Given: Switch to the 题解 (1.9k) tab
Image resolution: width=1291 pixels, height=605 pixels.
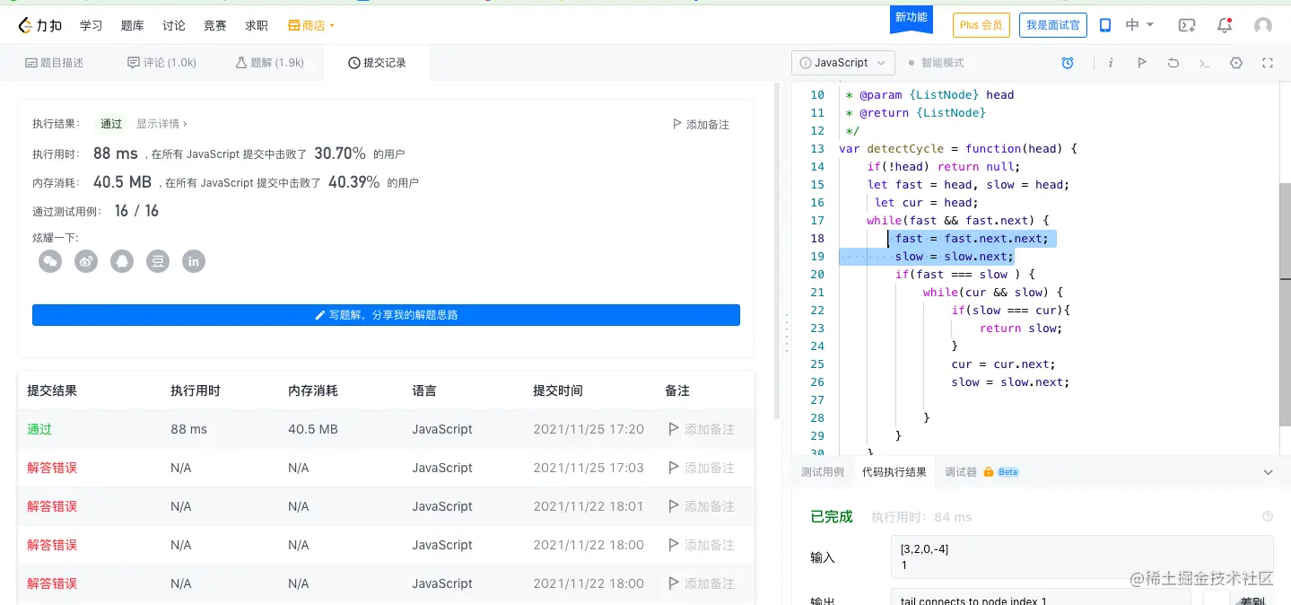Looking at the screenshot, I should pyautogui.click(x=270, y=63).
